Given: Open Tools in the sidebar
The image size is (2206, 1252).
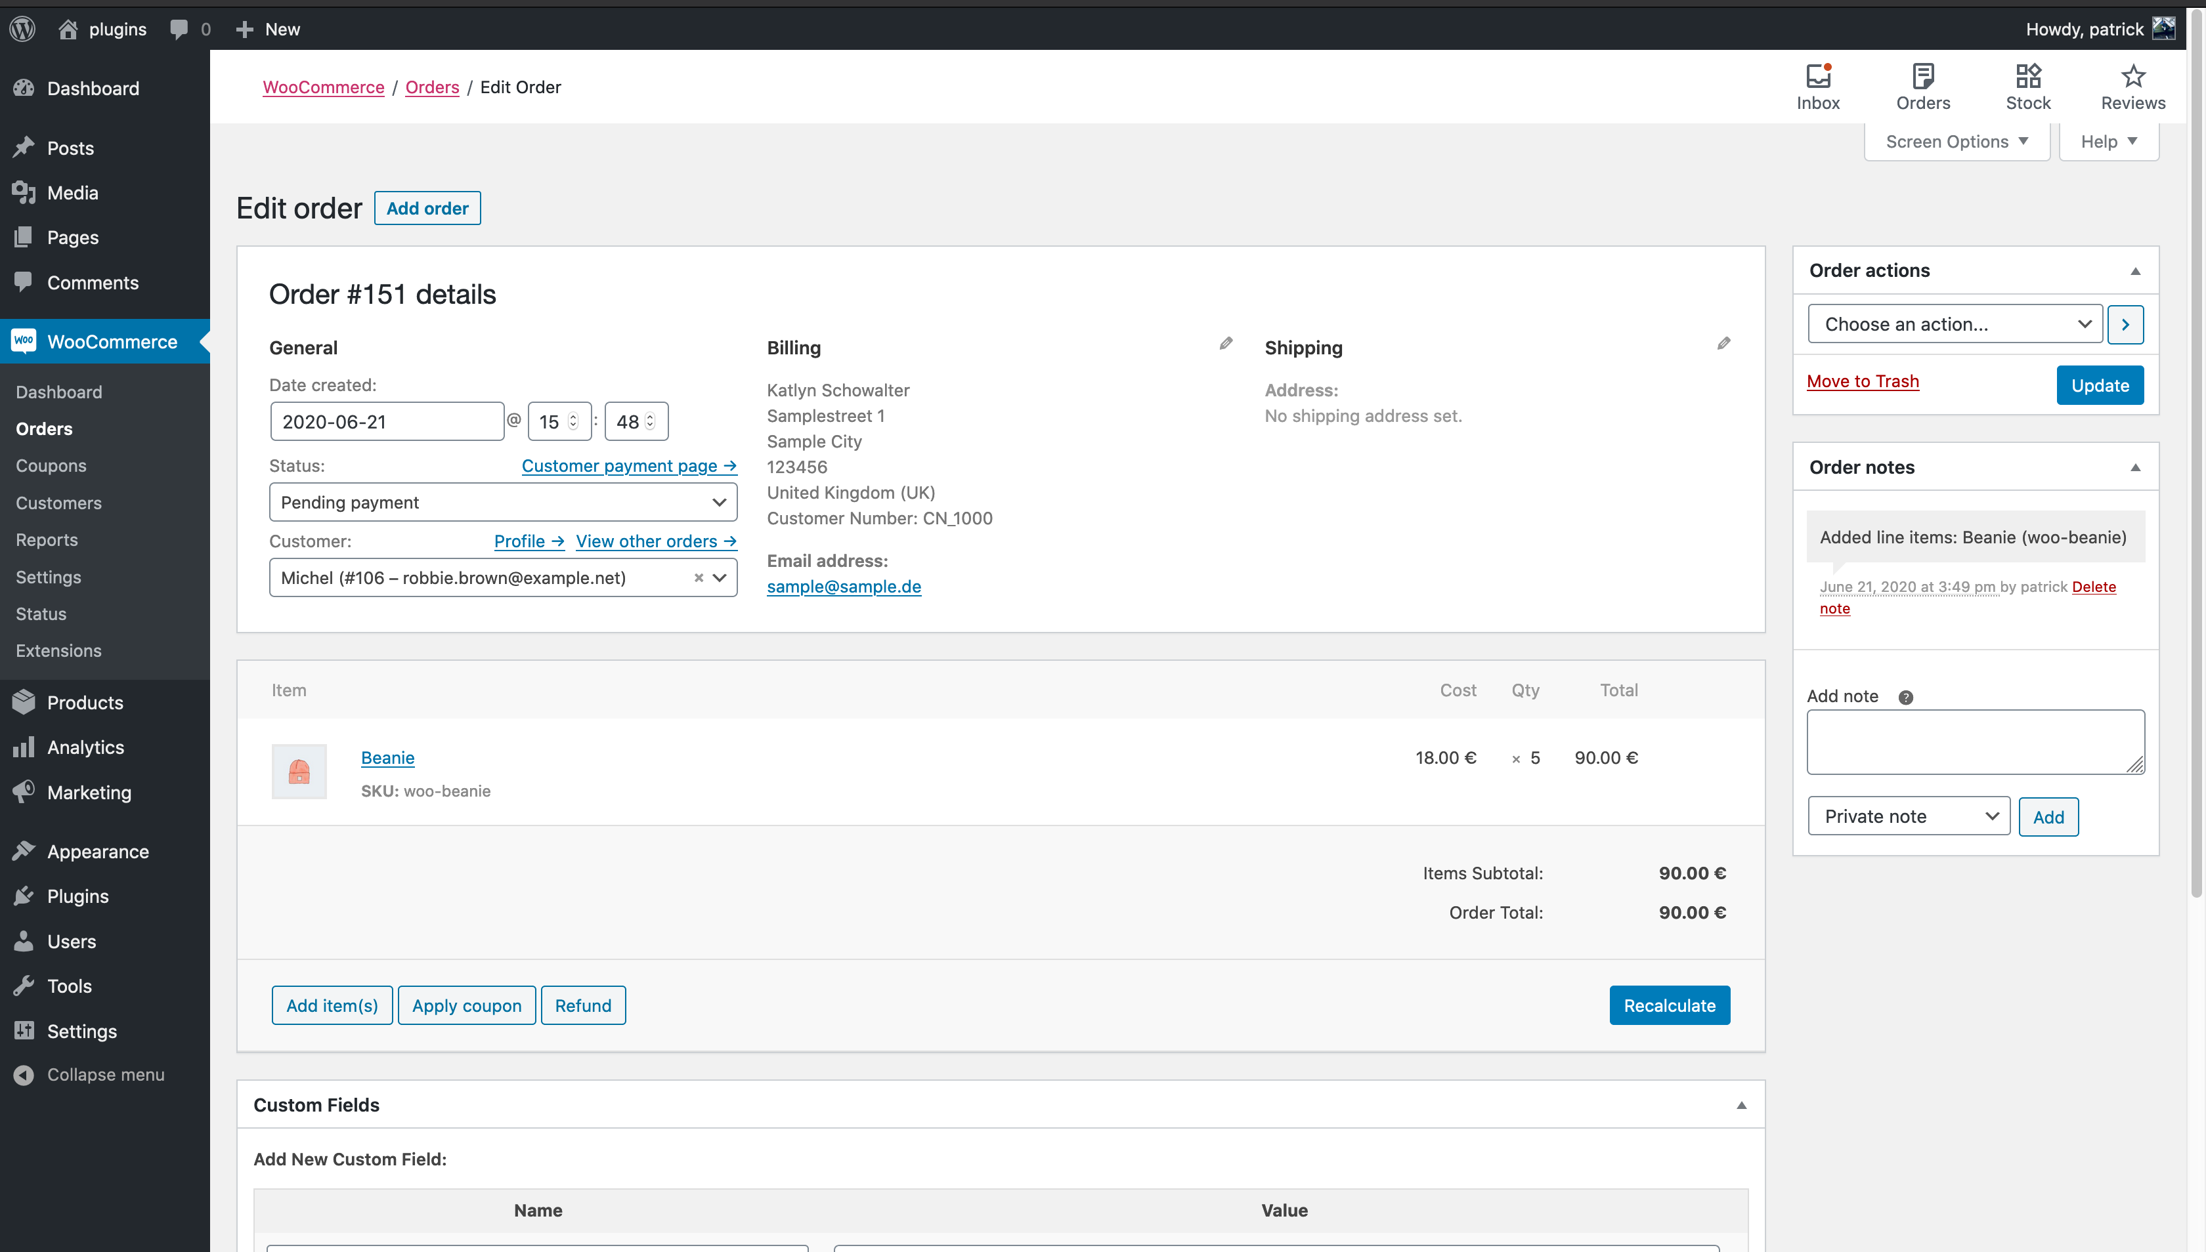Looking at the screenshot, I should pyautogui.click(x=69, y=986).
